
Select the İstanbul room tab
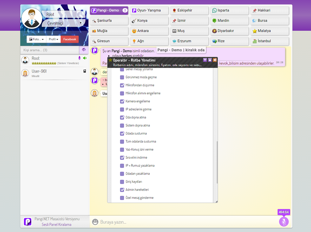270,41
